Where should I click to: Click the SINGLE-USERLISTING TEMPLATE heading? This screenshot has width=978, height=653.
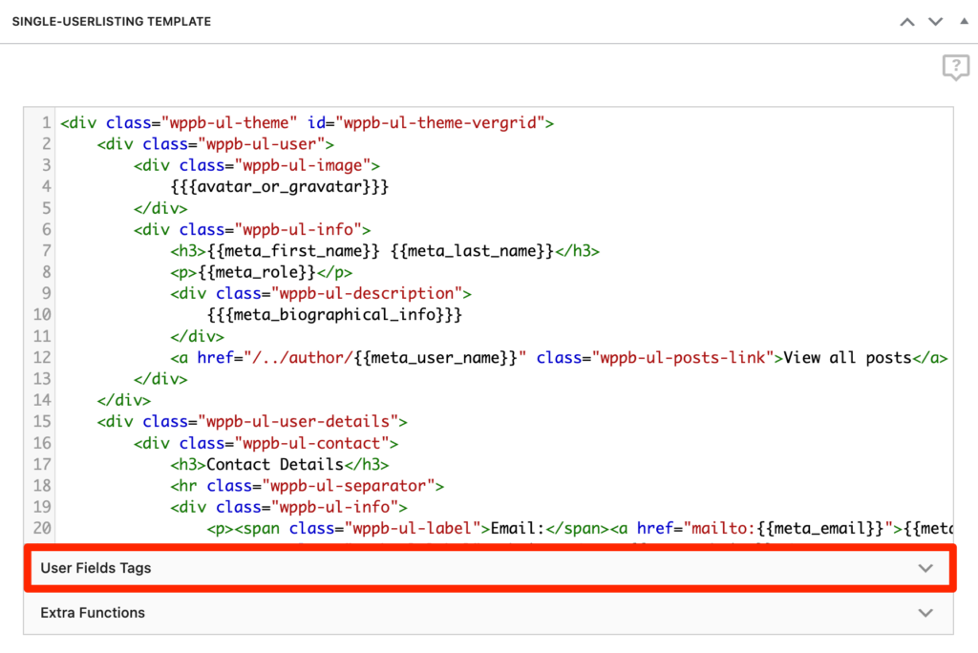(112, 22)
